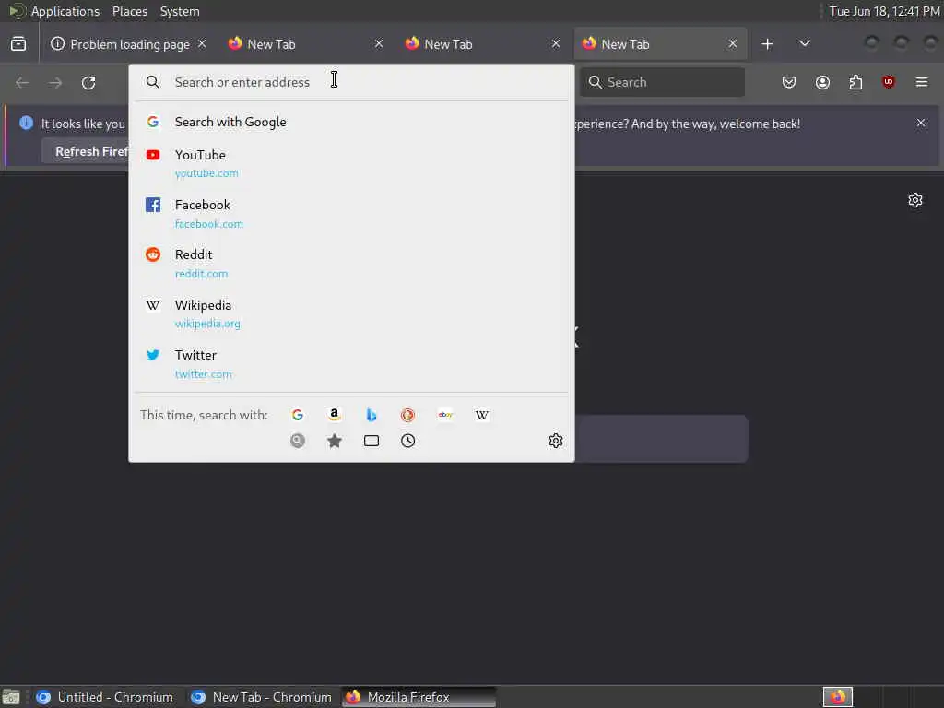This screenshot has height=708, width=944.
Task: Close the active fourth New Tab
Action: pyautogui.click(x=733, y=44)
